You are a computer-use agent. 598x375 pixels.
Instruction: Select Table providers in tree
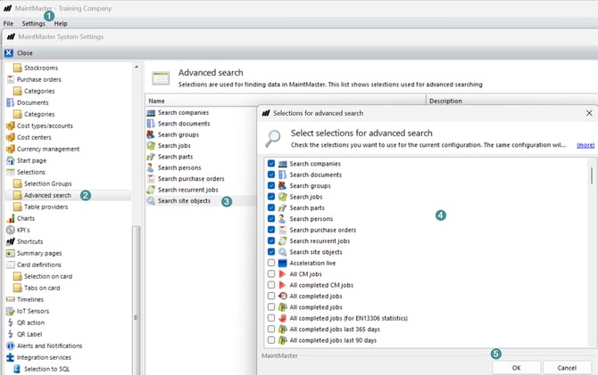tap(46, 207)
